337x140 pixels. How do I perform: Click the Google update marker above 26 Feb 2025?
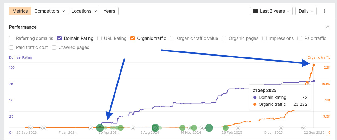tap(238, 128)
